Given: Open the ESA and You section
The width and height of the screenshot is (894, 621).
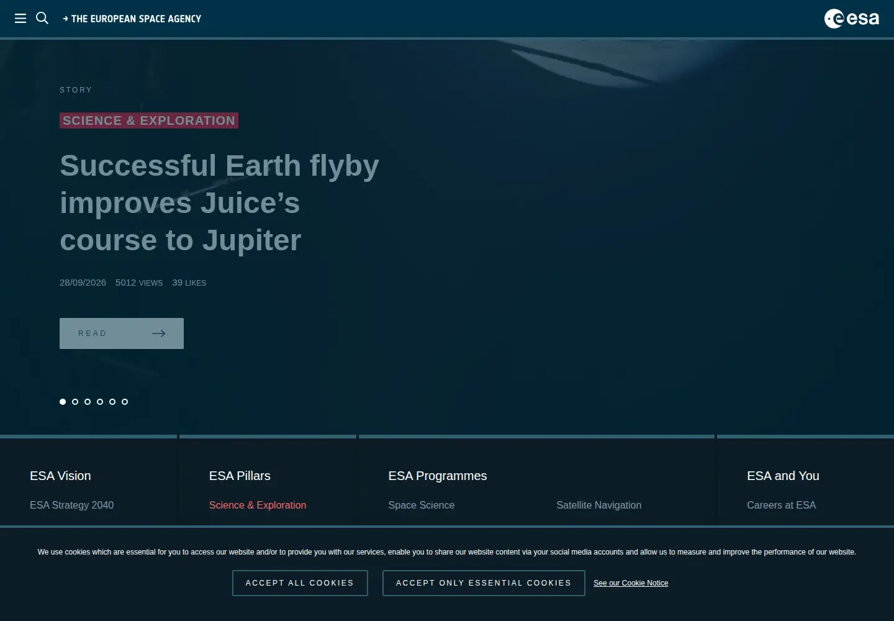Looking at the screenshot, I should click(783, 476).
